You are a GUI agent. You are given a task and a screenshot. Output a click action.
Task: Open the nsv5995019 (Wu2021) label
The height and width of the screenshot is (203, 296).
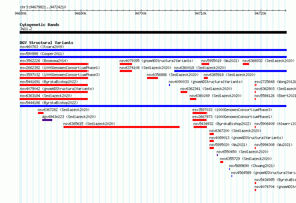pyautogui.click(x=220, y=61)
